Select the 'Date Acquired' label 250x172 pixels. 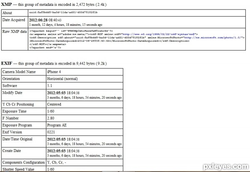pos(14,20)
